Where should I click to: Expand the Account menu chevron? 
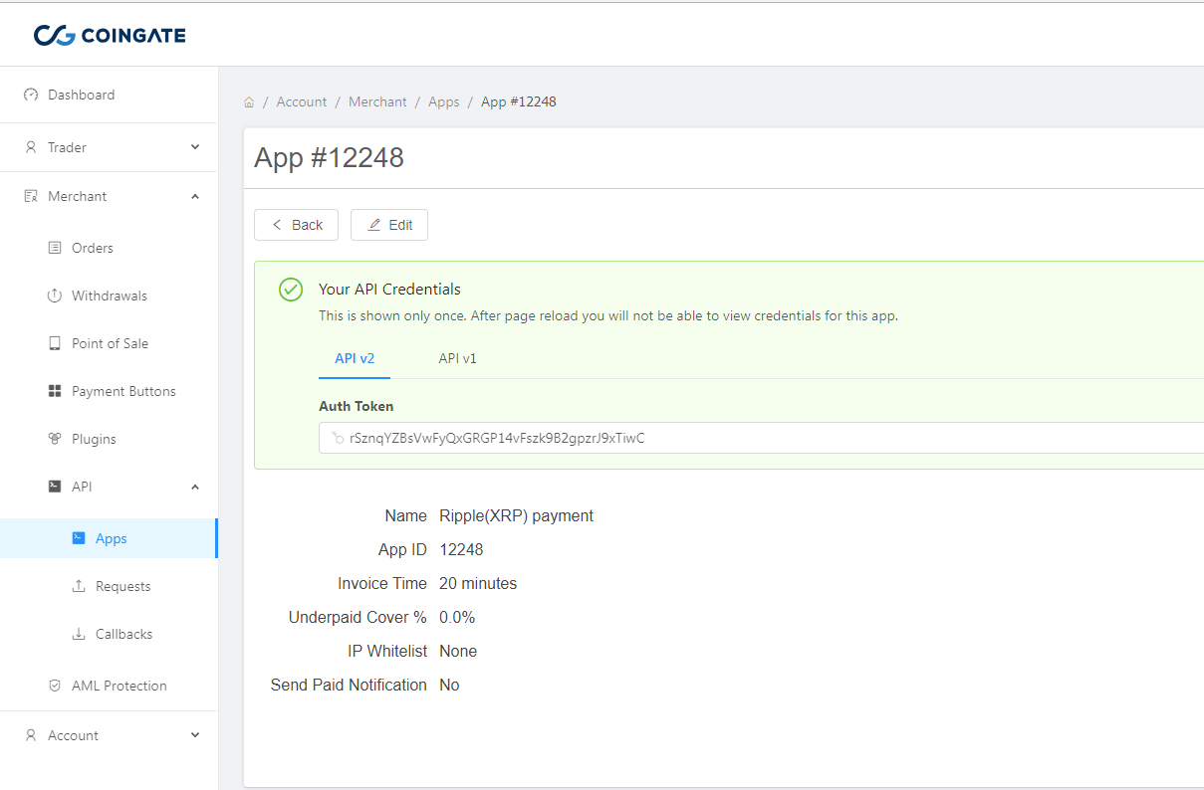point(195,735)
